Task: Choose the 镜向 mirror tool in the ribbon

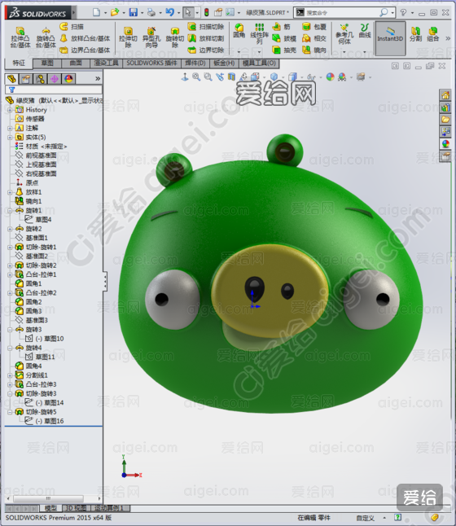Action: [x=314, y=50]
